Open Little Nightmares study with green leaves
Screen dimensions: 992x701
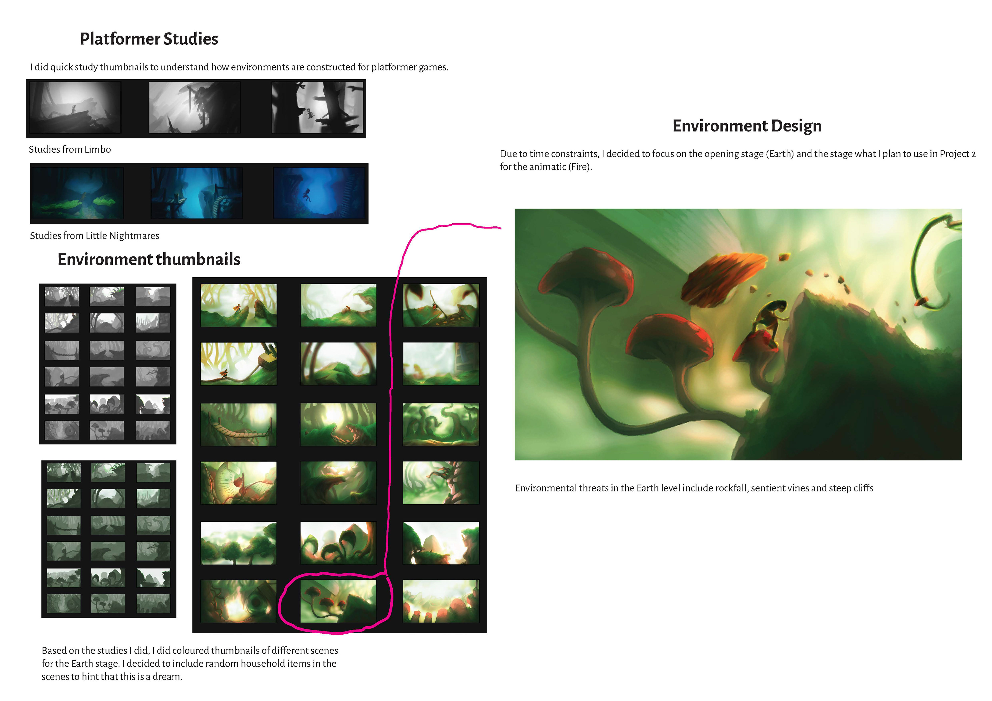[78, 193]
